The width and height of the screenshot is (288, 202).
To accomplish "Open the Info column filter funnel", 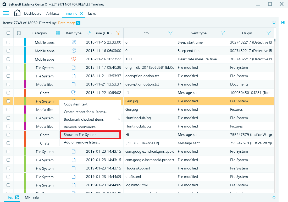I will pyautogui.click(x=170, y=33).
